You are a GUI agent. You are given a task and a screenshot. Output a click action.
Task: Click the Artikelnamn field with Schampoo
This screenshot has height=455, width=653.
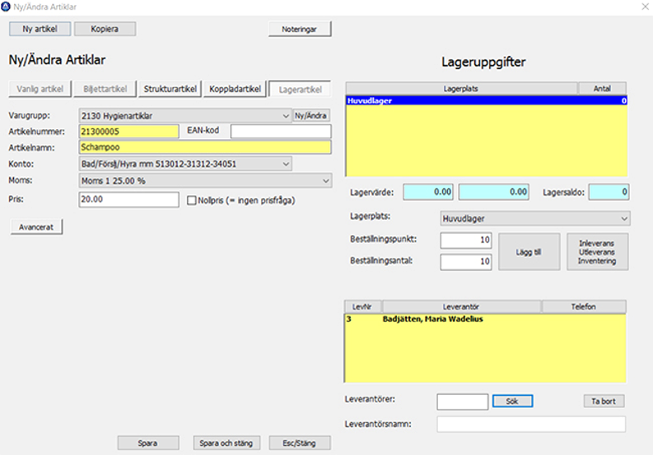205,147
